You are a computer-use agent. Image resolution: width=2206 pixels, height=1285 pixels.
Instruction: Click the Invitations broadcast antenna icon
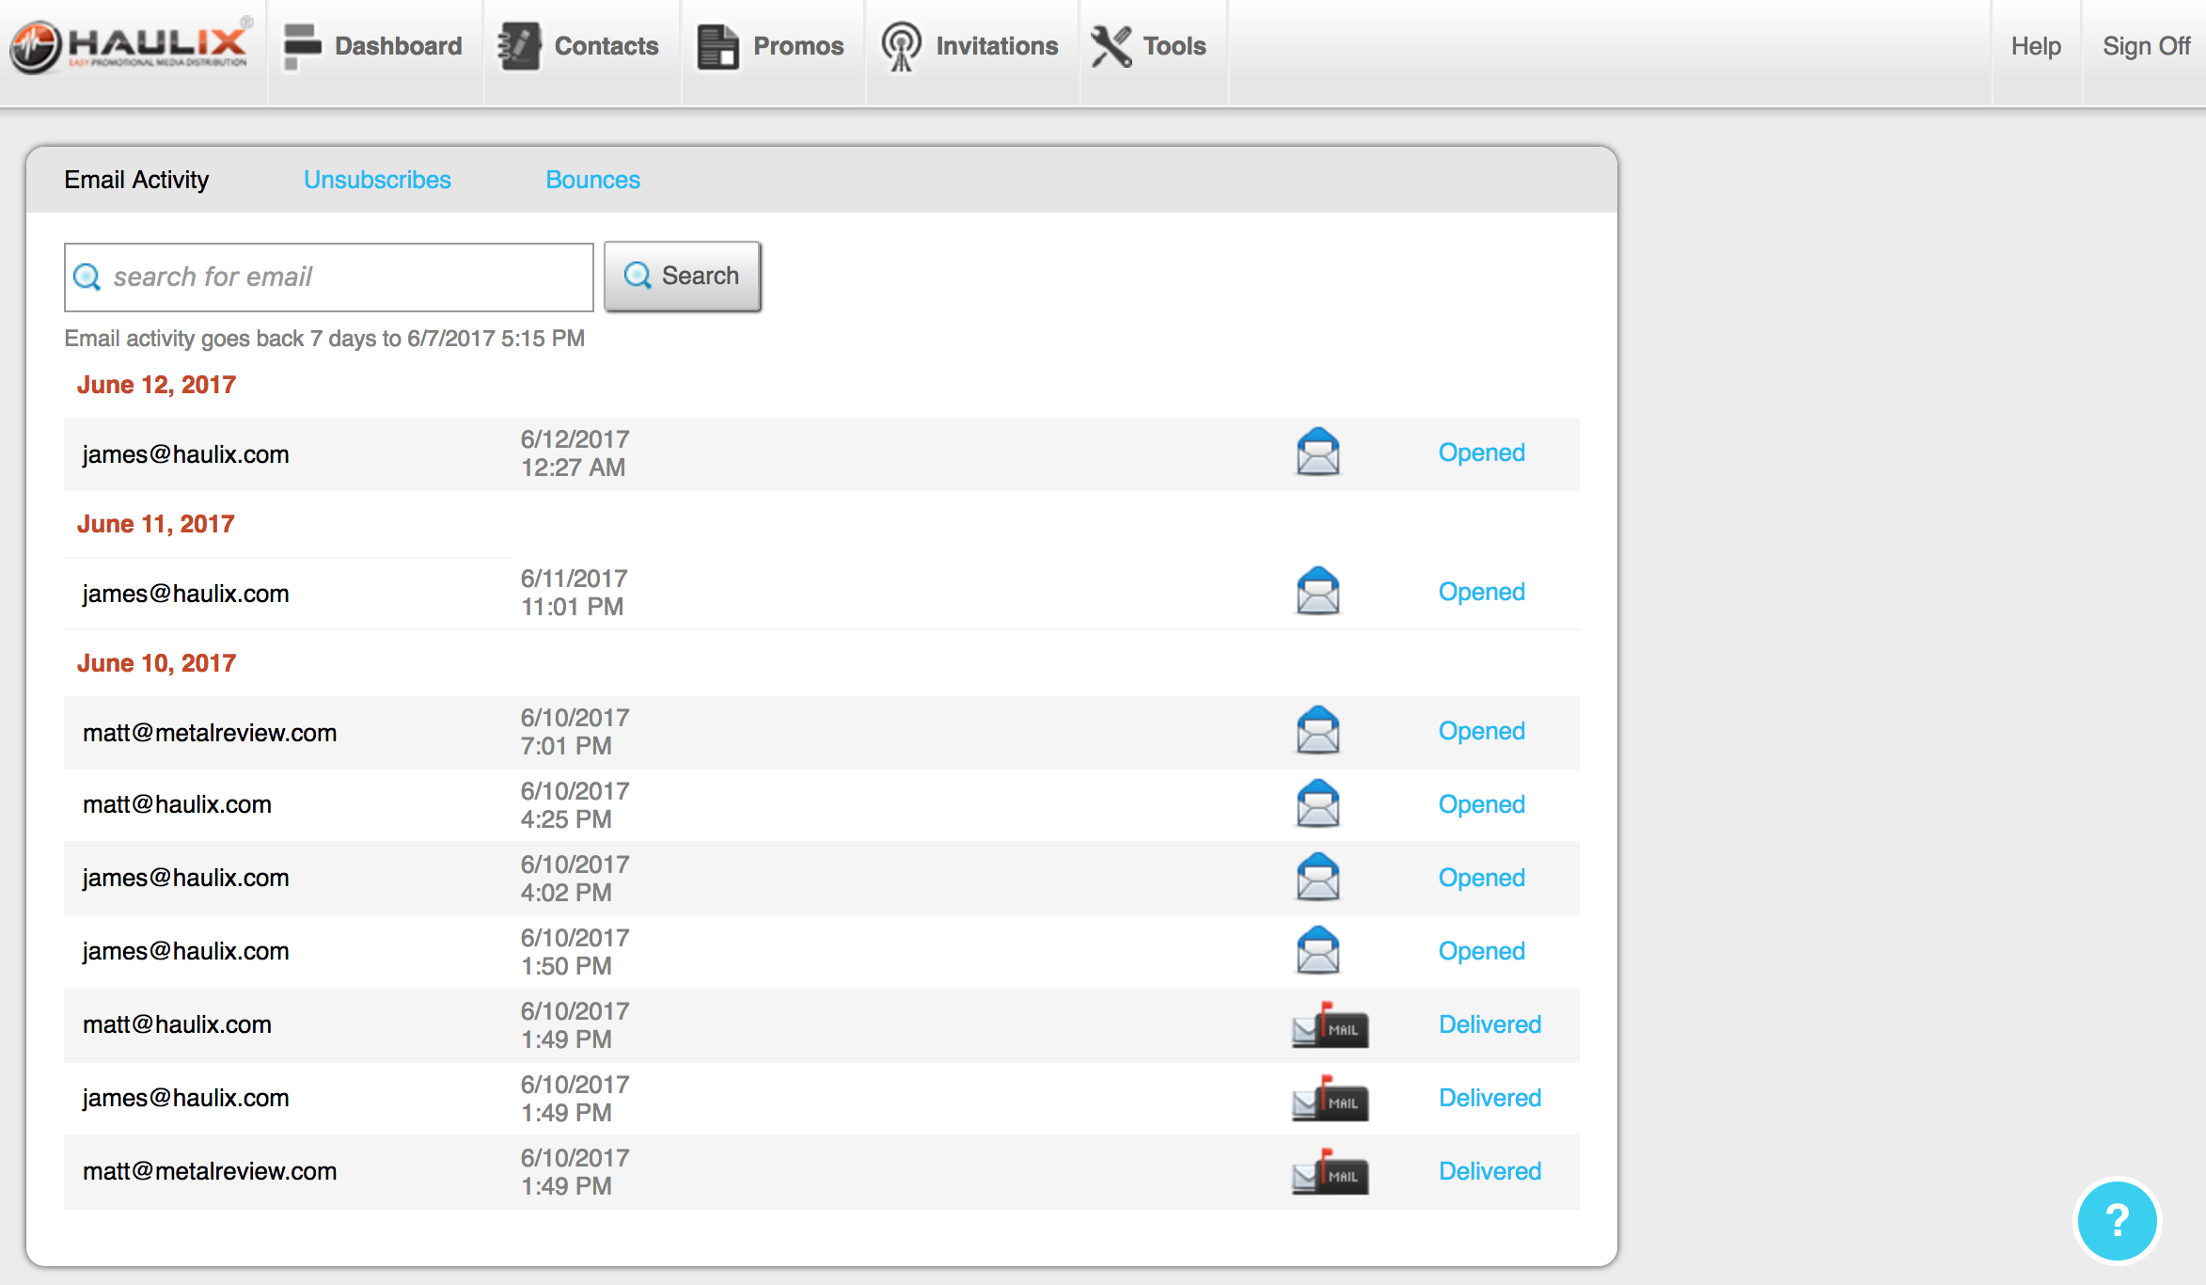[901, 46]
